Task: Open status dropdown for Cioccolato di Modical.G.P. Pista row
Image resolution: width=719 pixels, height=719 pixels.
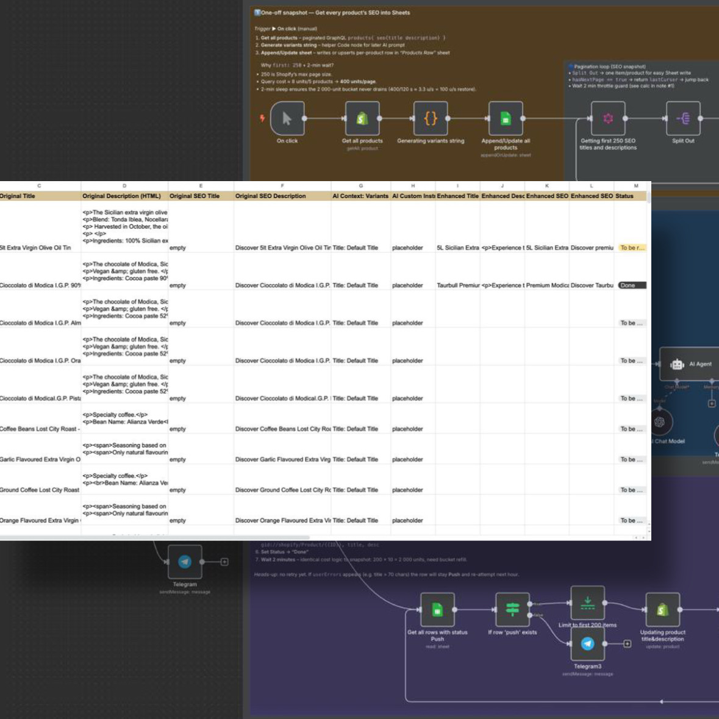Action: [x=632, y=398]
